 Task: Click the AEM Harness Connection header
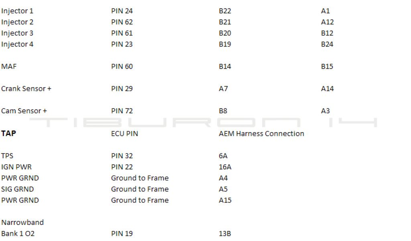261,133
